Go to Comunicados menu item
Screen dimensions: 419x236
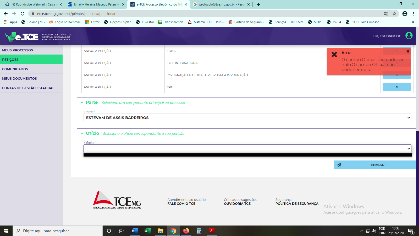[15, 69]
